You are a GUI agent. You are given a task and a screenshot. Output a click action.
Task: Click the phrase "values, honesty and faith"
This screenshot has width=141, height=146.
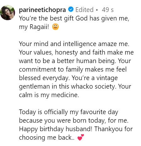pyautogui.click(x=69, y=52)
